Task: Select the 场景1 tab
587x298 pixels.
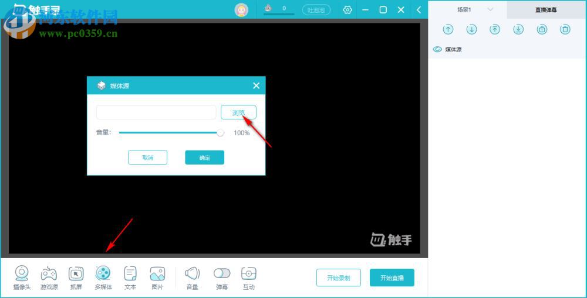Action: tap(464, 10)
